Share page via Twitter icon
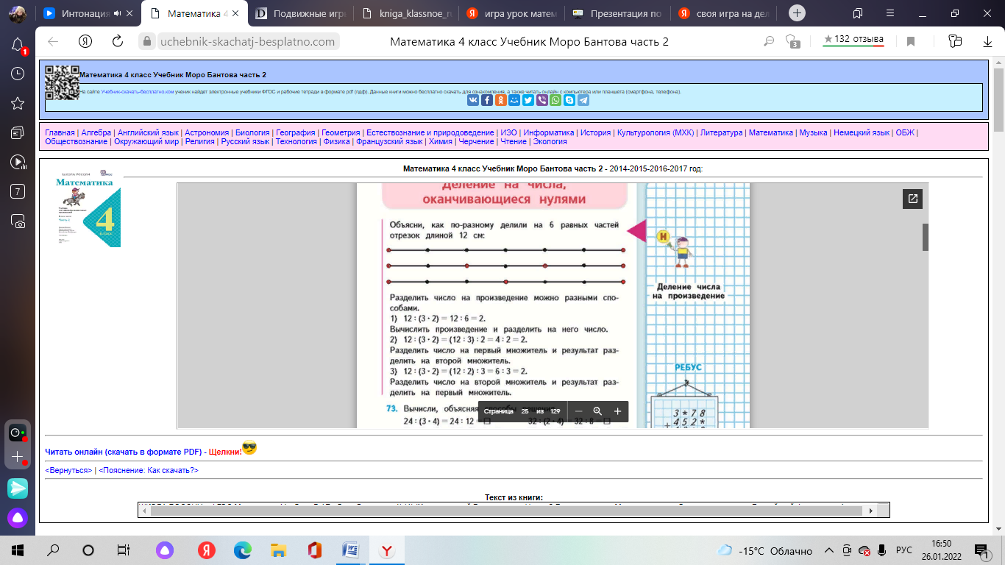This screenshot has width=1005, height=565. click(528, 100)
